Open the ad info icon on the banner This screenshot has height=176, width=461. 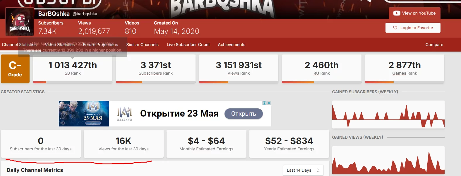(265, 103)
